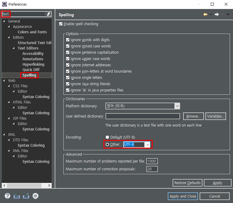
Task: Select Syntax Coloring under DTD Files
Action: 31,145
